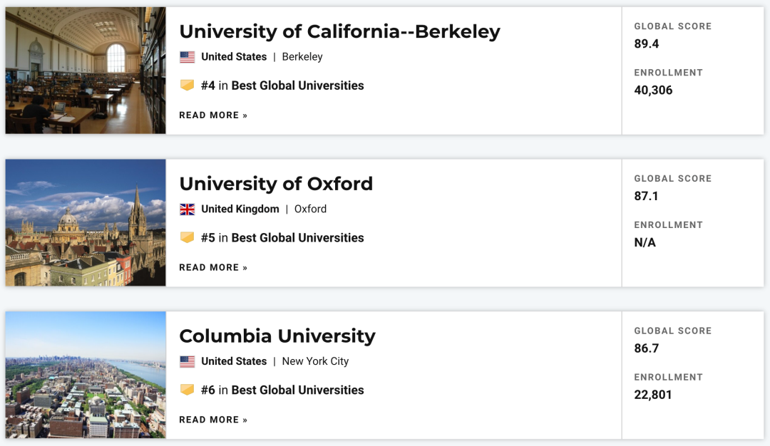Click the Columbia enrollment figure 22,801

[653, 395]
